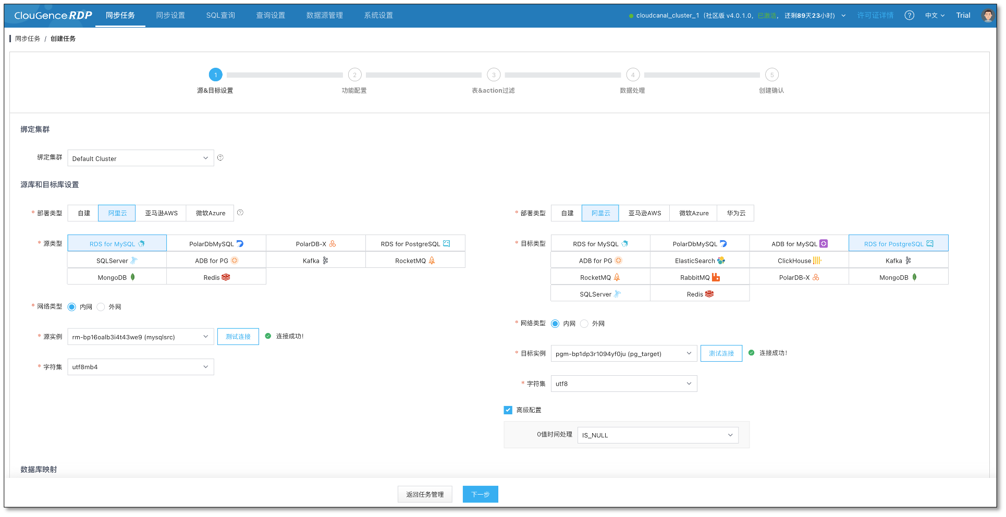
Task: Expand the Default Cluster dropdown
Action: 140,158
